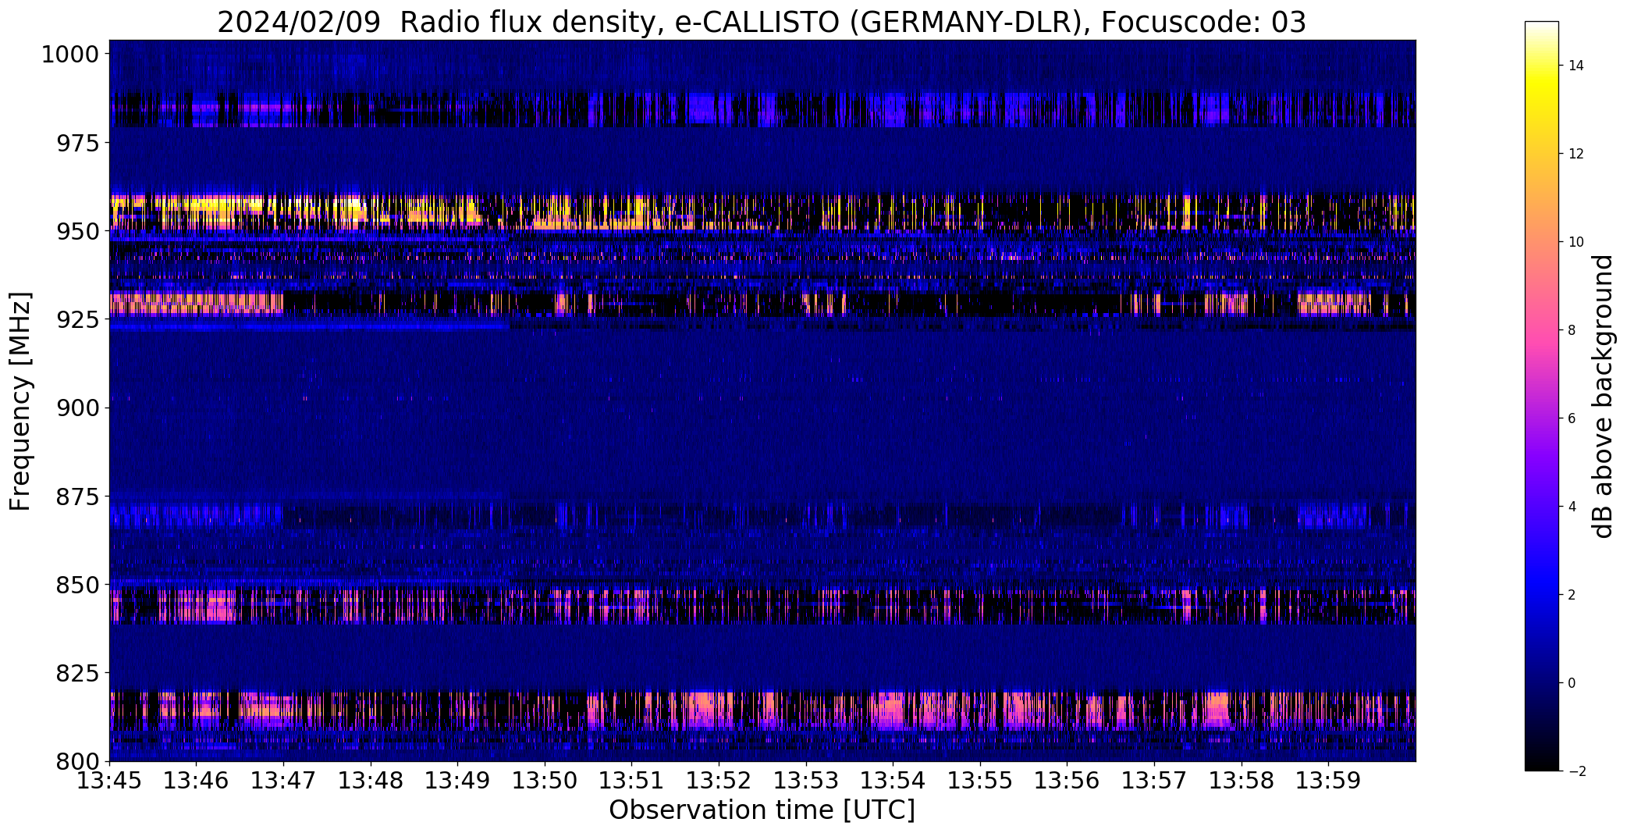Click the 13:48 time tick label
The width and height of the screenshot is (1627, 833).
pyautogui.click(x=371, y=781)
